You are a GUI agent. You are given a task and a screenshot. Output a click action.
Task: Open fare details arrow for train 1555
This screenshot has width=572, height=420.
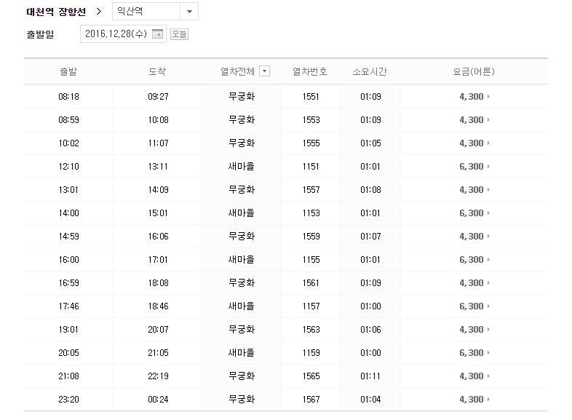point(488,143)
